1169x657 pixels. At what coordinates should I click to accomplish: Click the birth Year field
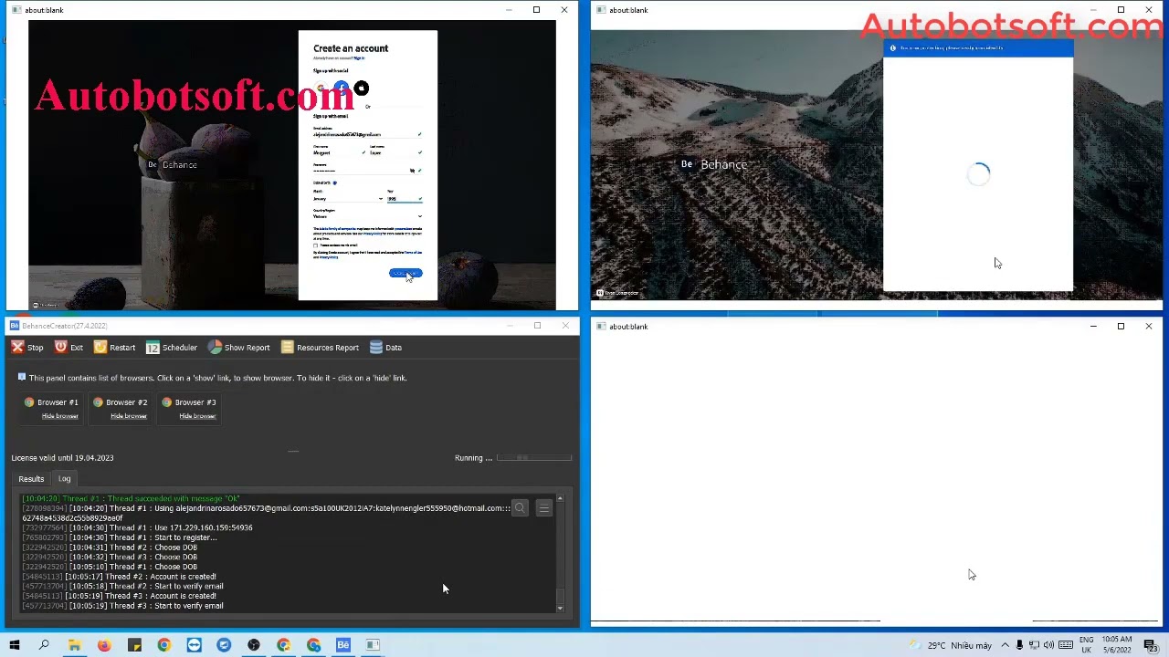click(x=405, y=199)
